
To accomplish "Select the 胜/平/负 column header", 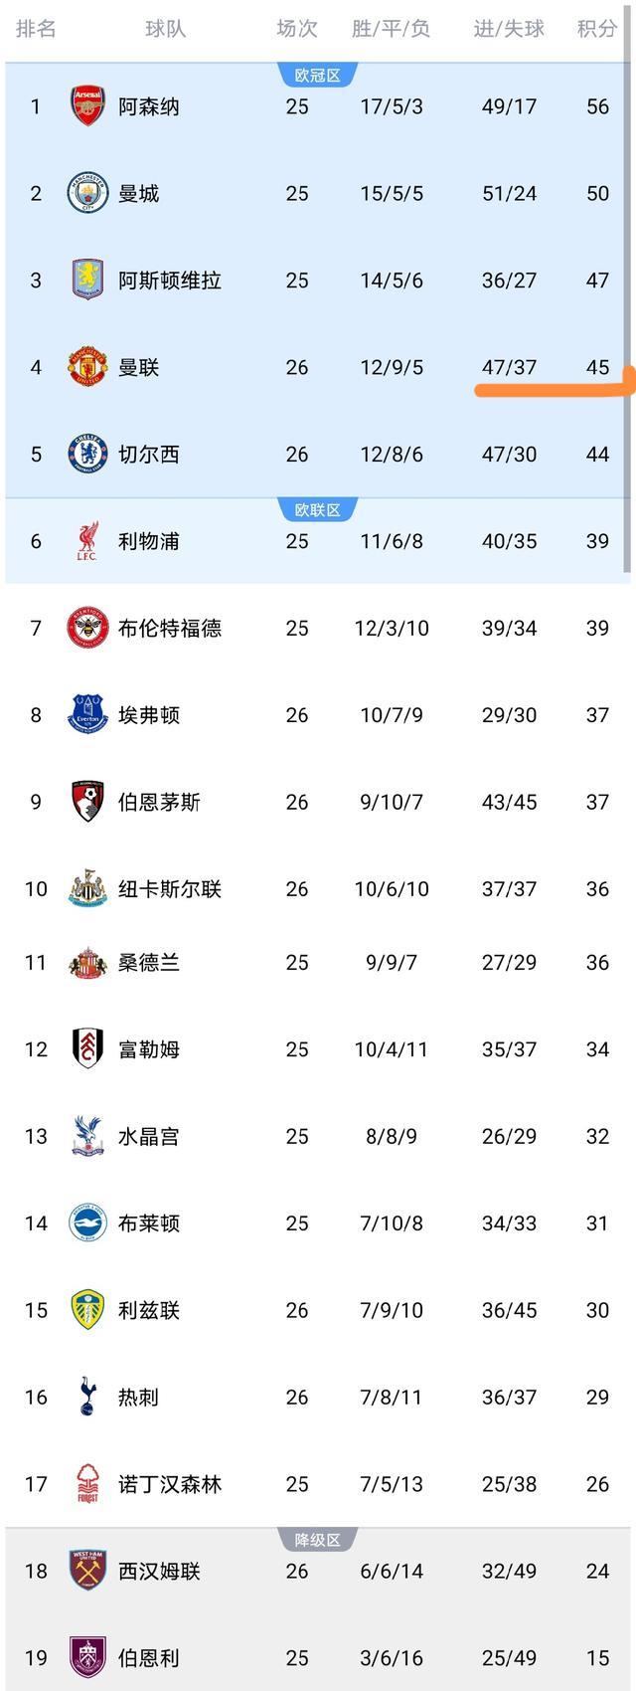I will [392, 29].
